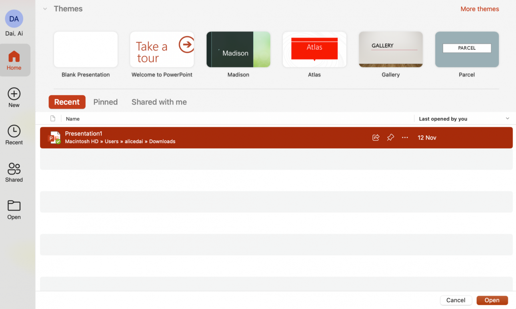
Task: Click the Open button at bottom right
Action: (492, 300)
